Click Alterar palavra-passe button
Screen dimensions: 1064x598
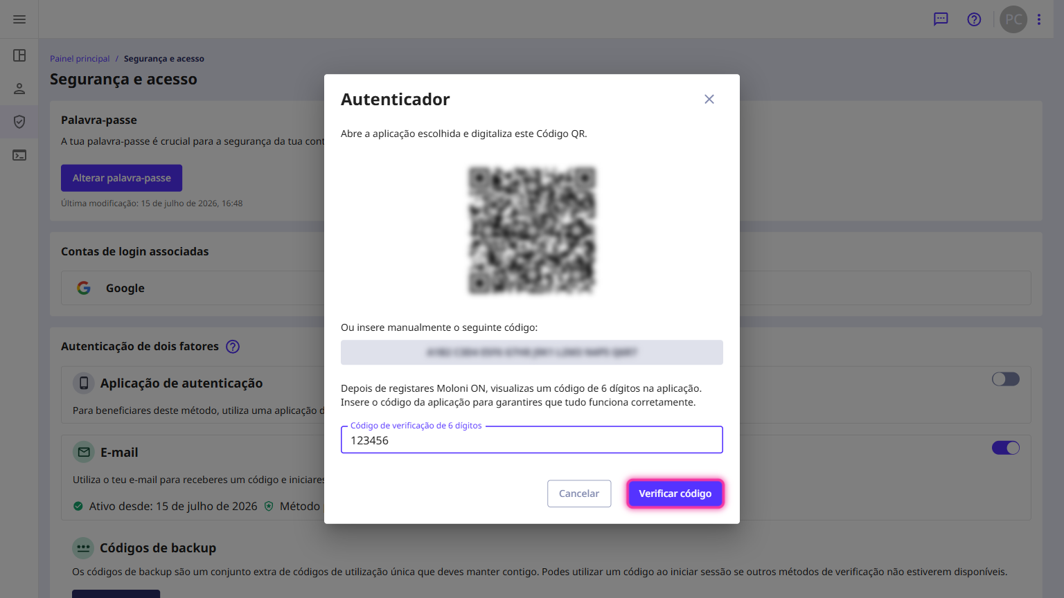point(121,178)
